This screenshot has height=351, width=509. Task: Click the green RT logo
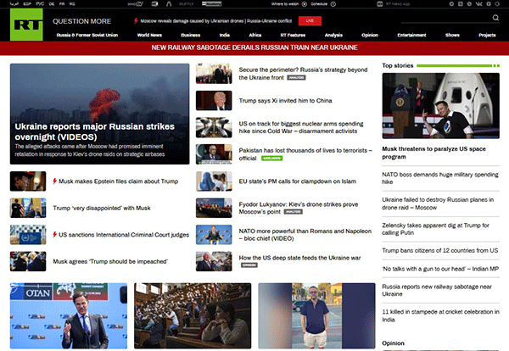click(26, 25)
